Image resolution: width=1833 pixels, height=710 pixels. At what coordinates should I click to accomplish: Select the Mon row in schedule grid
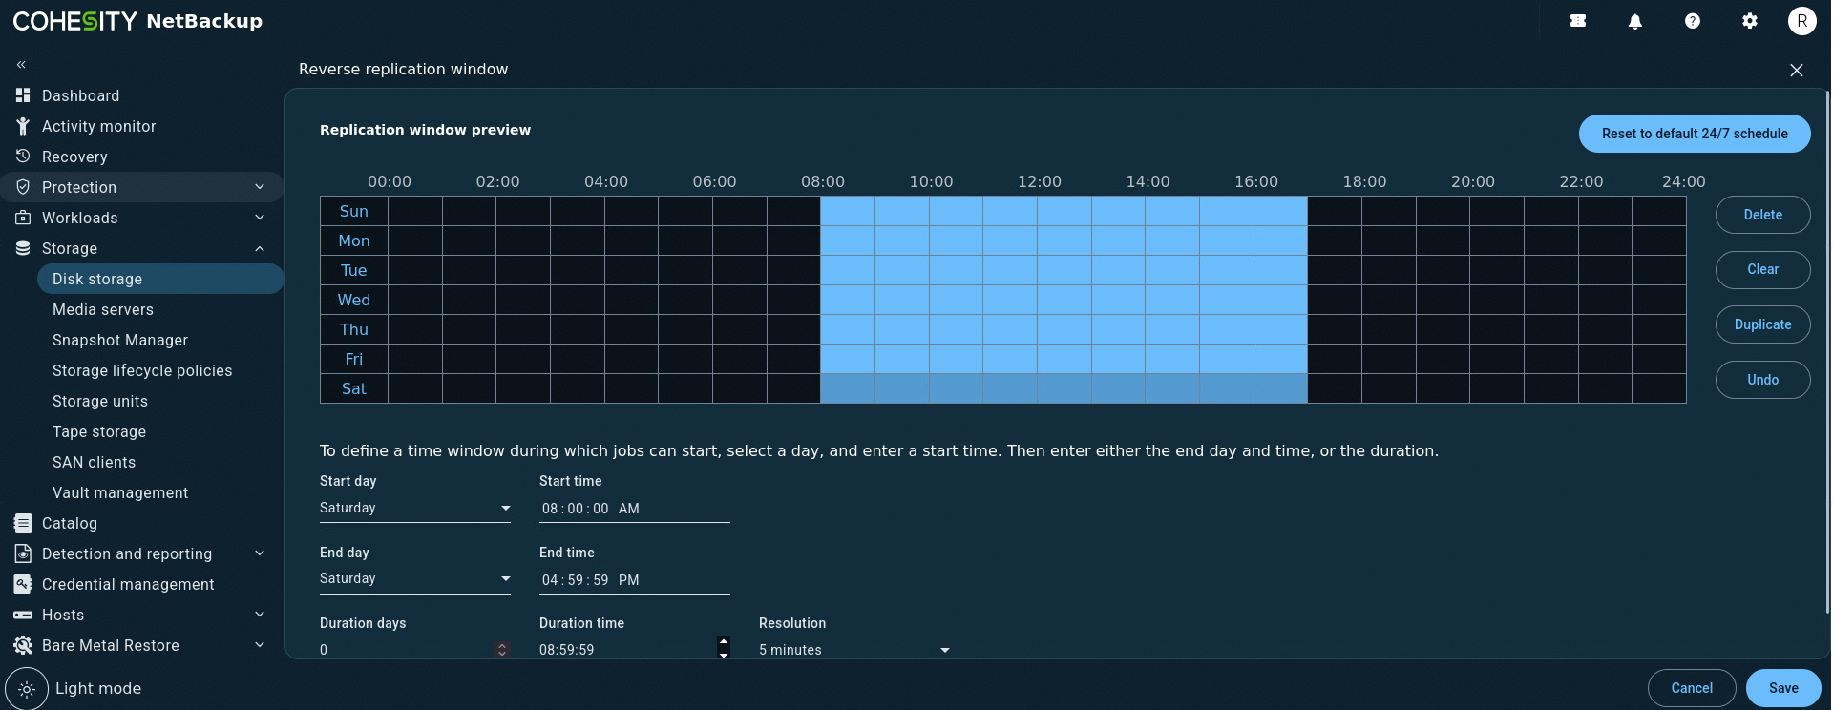pos(354,240)
